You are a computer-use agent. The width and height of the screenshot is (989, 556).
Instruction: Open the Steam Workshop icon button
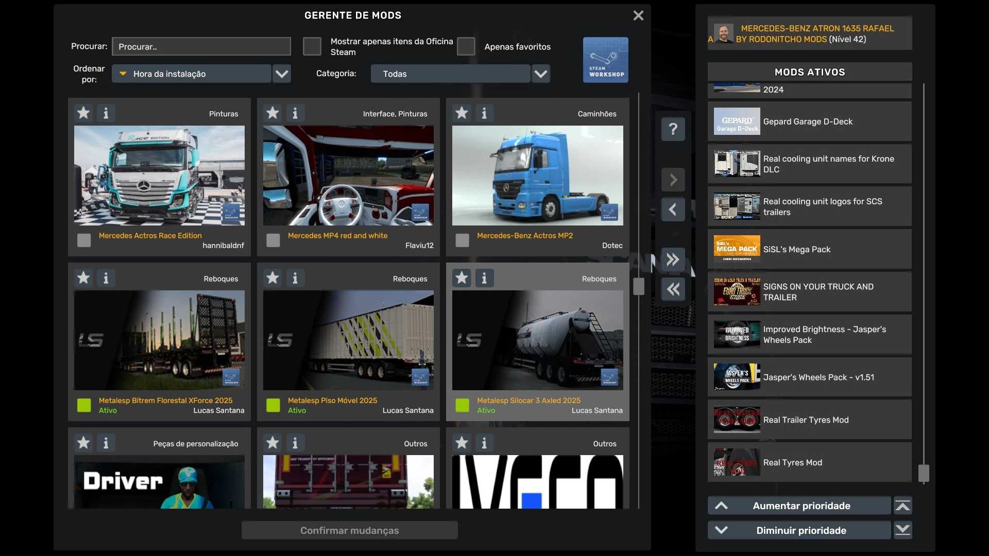pyautogui.click(x=605, y=60)
